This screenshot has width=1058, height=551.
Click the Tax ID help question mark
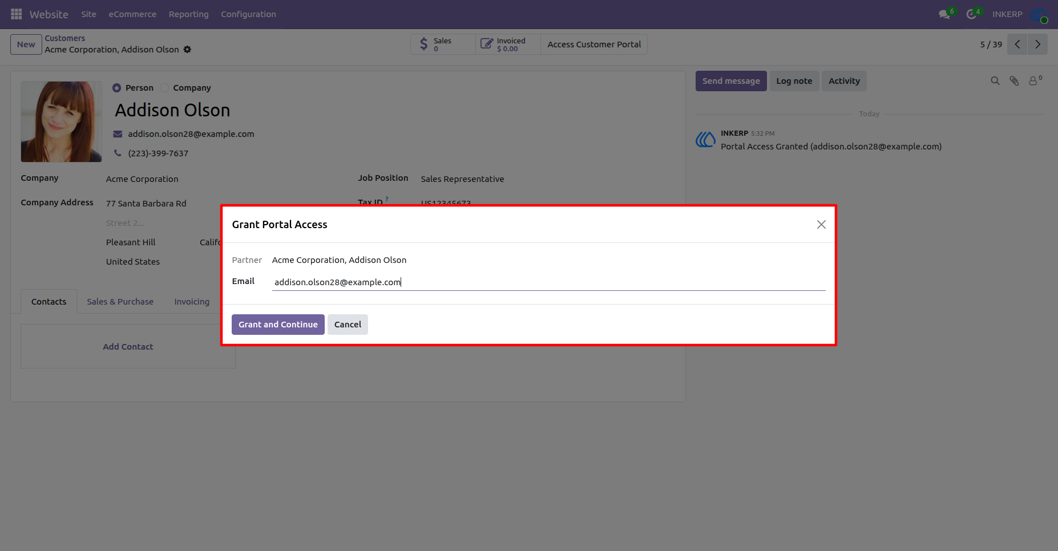[387, 199]
